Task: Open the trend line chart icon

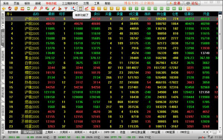Action: pyautogui.click(x=87, y=9)
